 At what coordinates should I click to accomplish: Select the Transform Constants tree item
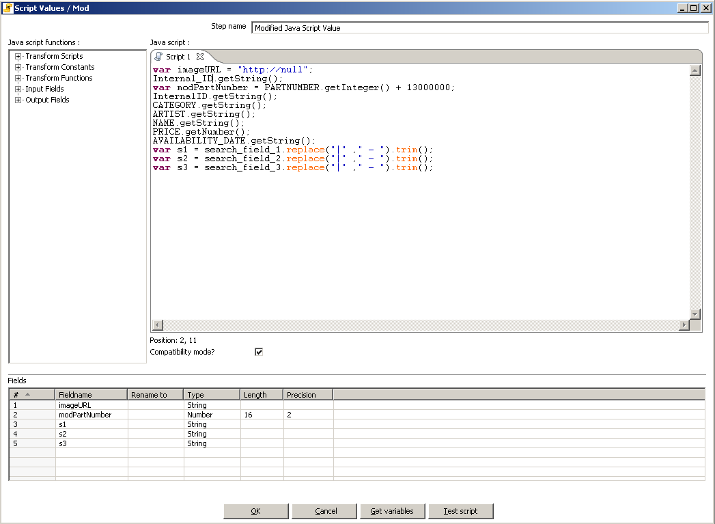(x=60, y=67)
